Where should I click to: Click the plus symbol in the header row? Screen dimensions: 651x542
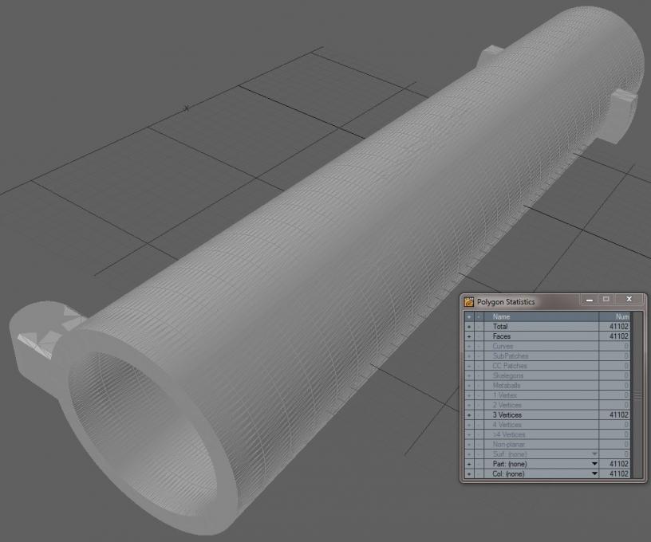click(x=468, y=316)
